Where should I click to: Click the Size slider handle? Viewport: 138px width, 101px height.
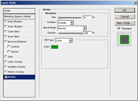(59, 17)
